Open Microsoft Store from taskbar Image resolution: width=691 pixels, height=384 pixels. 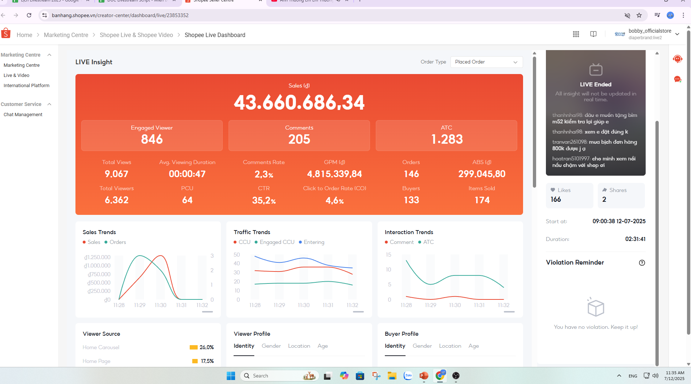coord(360,376)
